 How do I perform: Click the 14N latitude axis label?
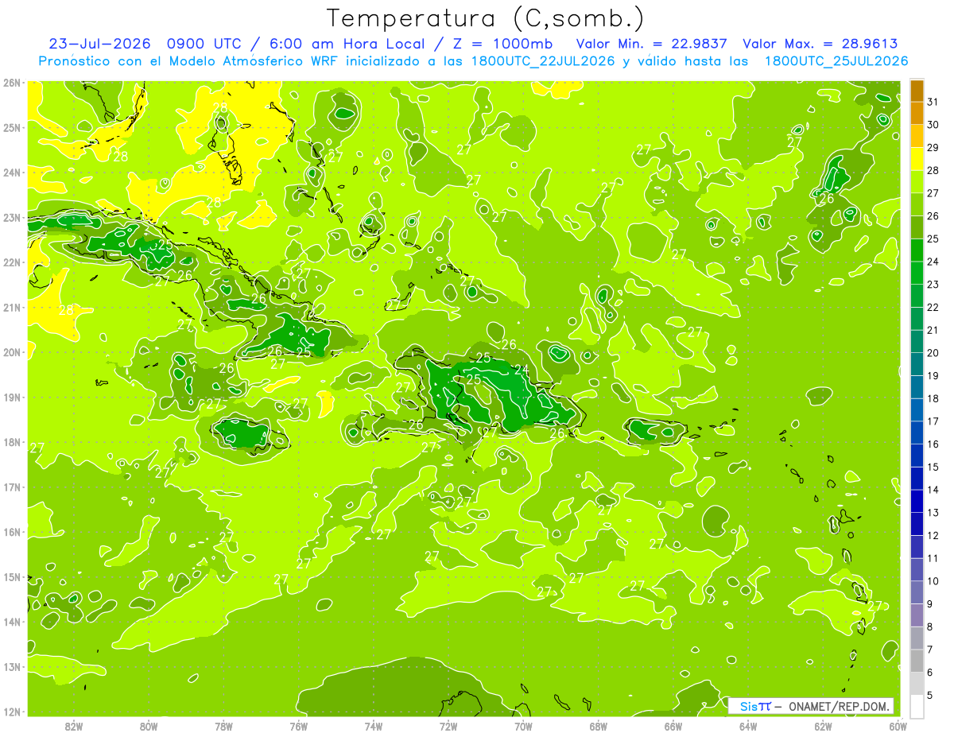tap(11, 622)
